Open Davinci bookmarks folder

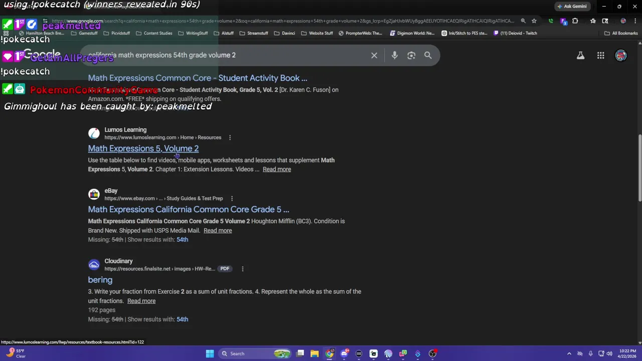tap(284, 33)
